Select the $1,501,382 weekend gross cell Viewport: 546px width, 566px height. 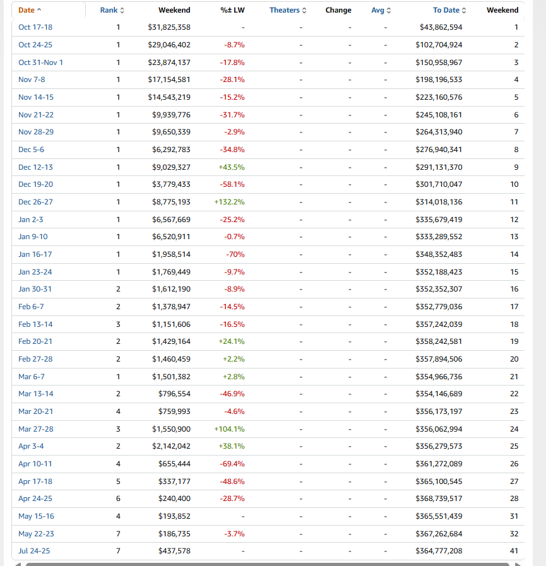(171, 377)
